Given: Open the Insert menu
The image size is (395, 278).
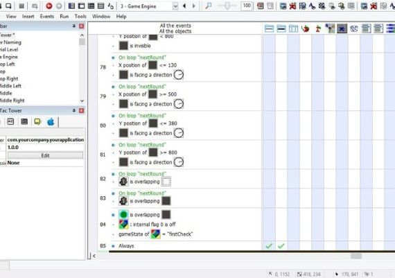Looking at the screenshot, I should click(x=28, y=17).
